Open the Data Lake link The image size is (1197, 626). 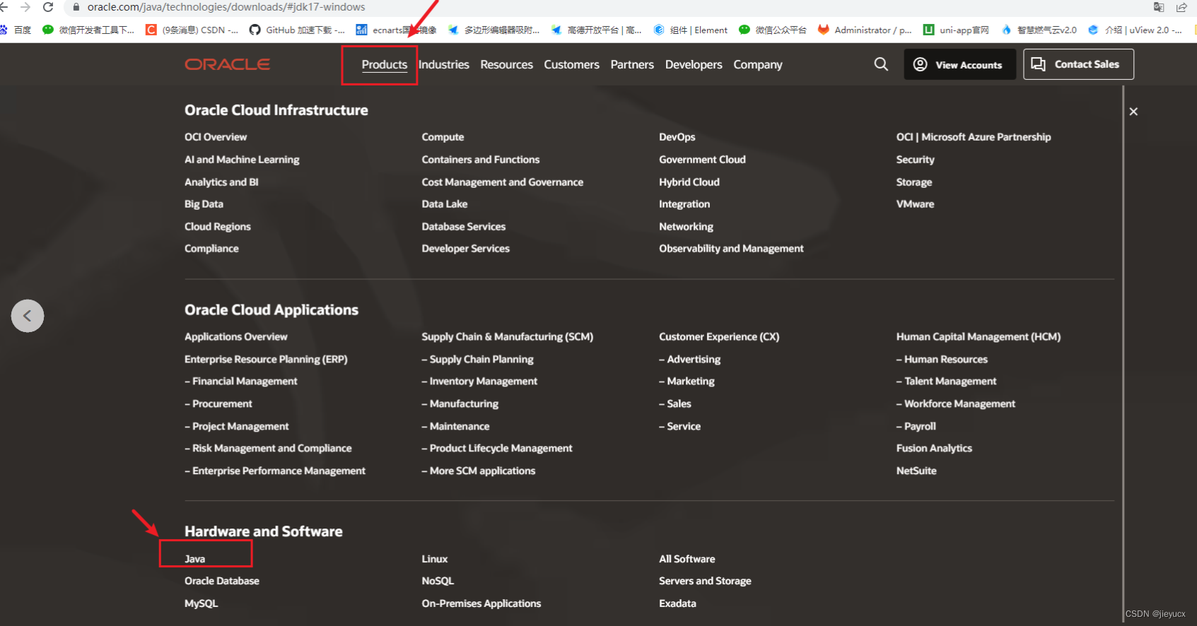[445, 204]
